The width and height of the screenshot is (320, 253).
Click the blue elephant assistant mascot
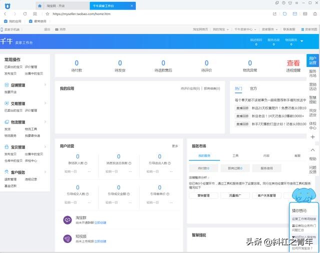304,195
